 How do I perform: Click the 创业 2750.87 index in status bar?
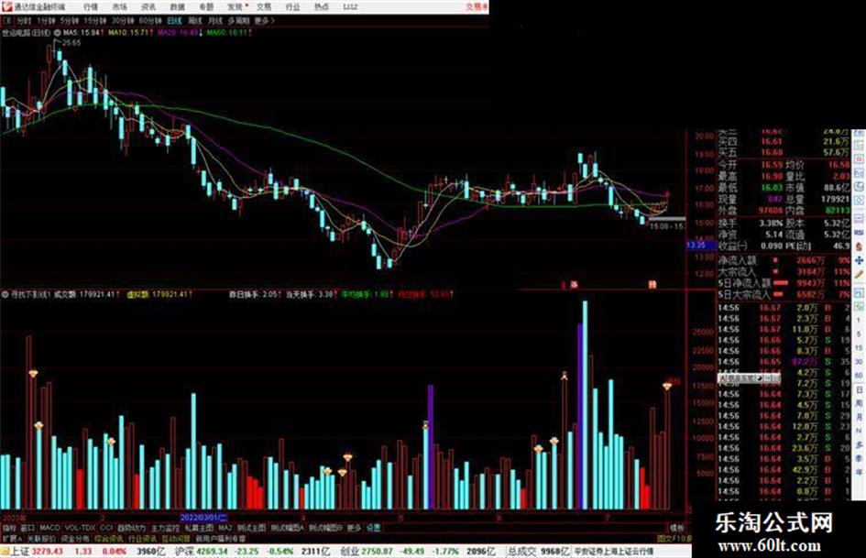click(x=365, y=552)
